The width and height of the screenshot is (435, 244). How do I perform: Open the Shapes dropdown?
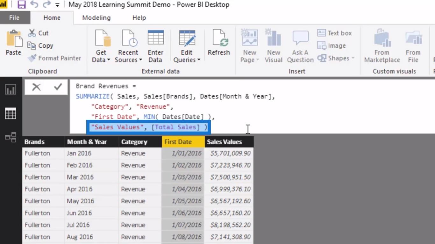coord(336,58)
